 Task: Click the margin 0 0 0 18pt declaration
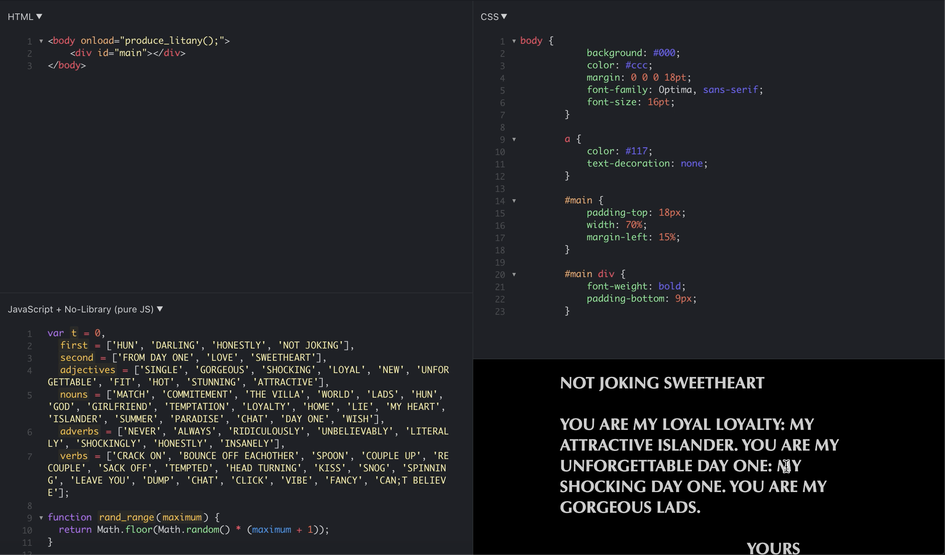tap(638, 78)
